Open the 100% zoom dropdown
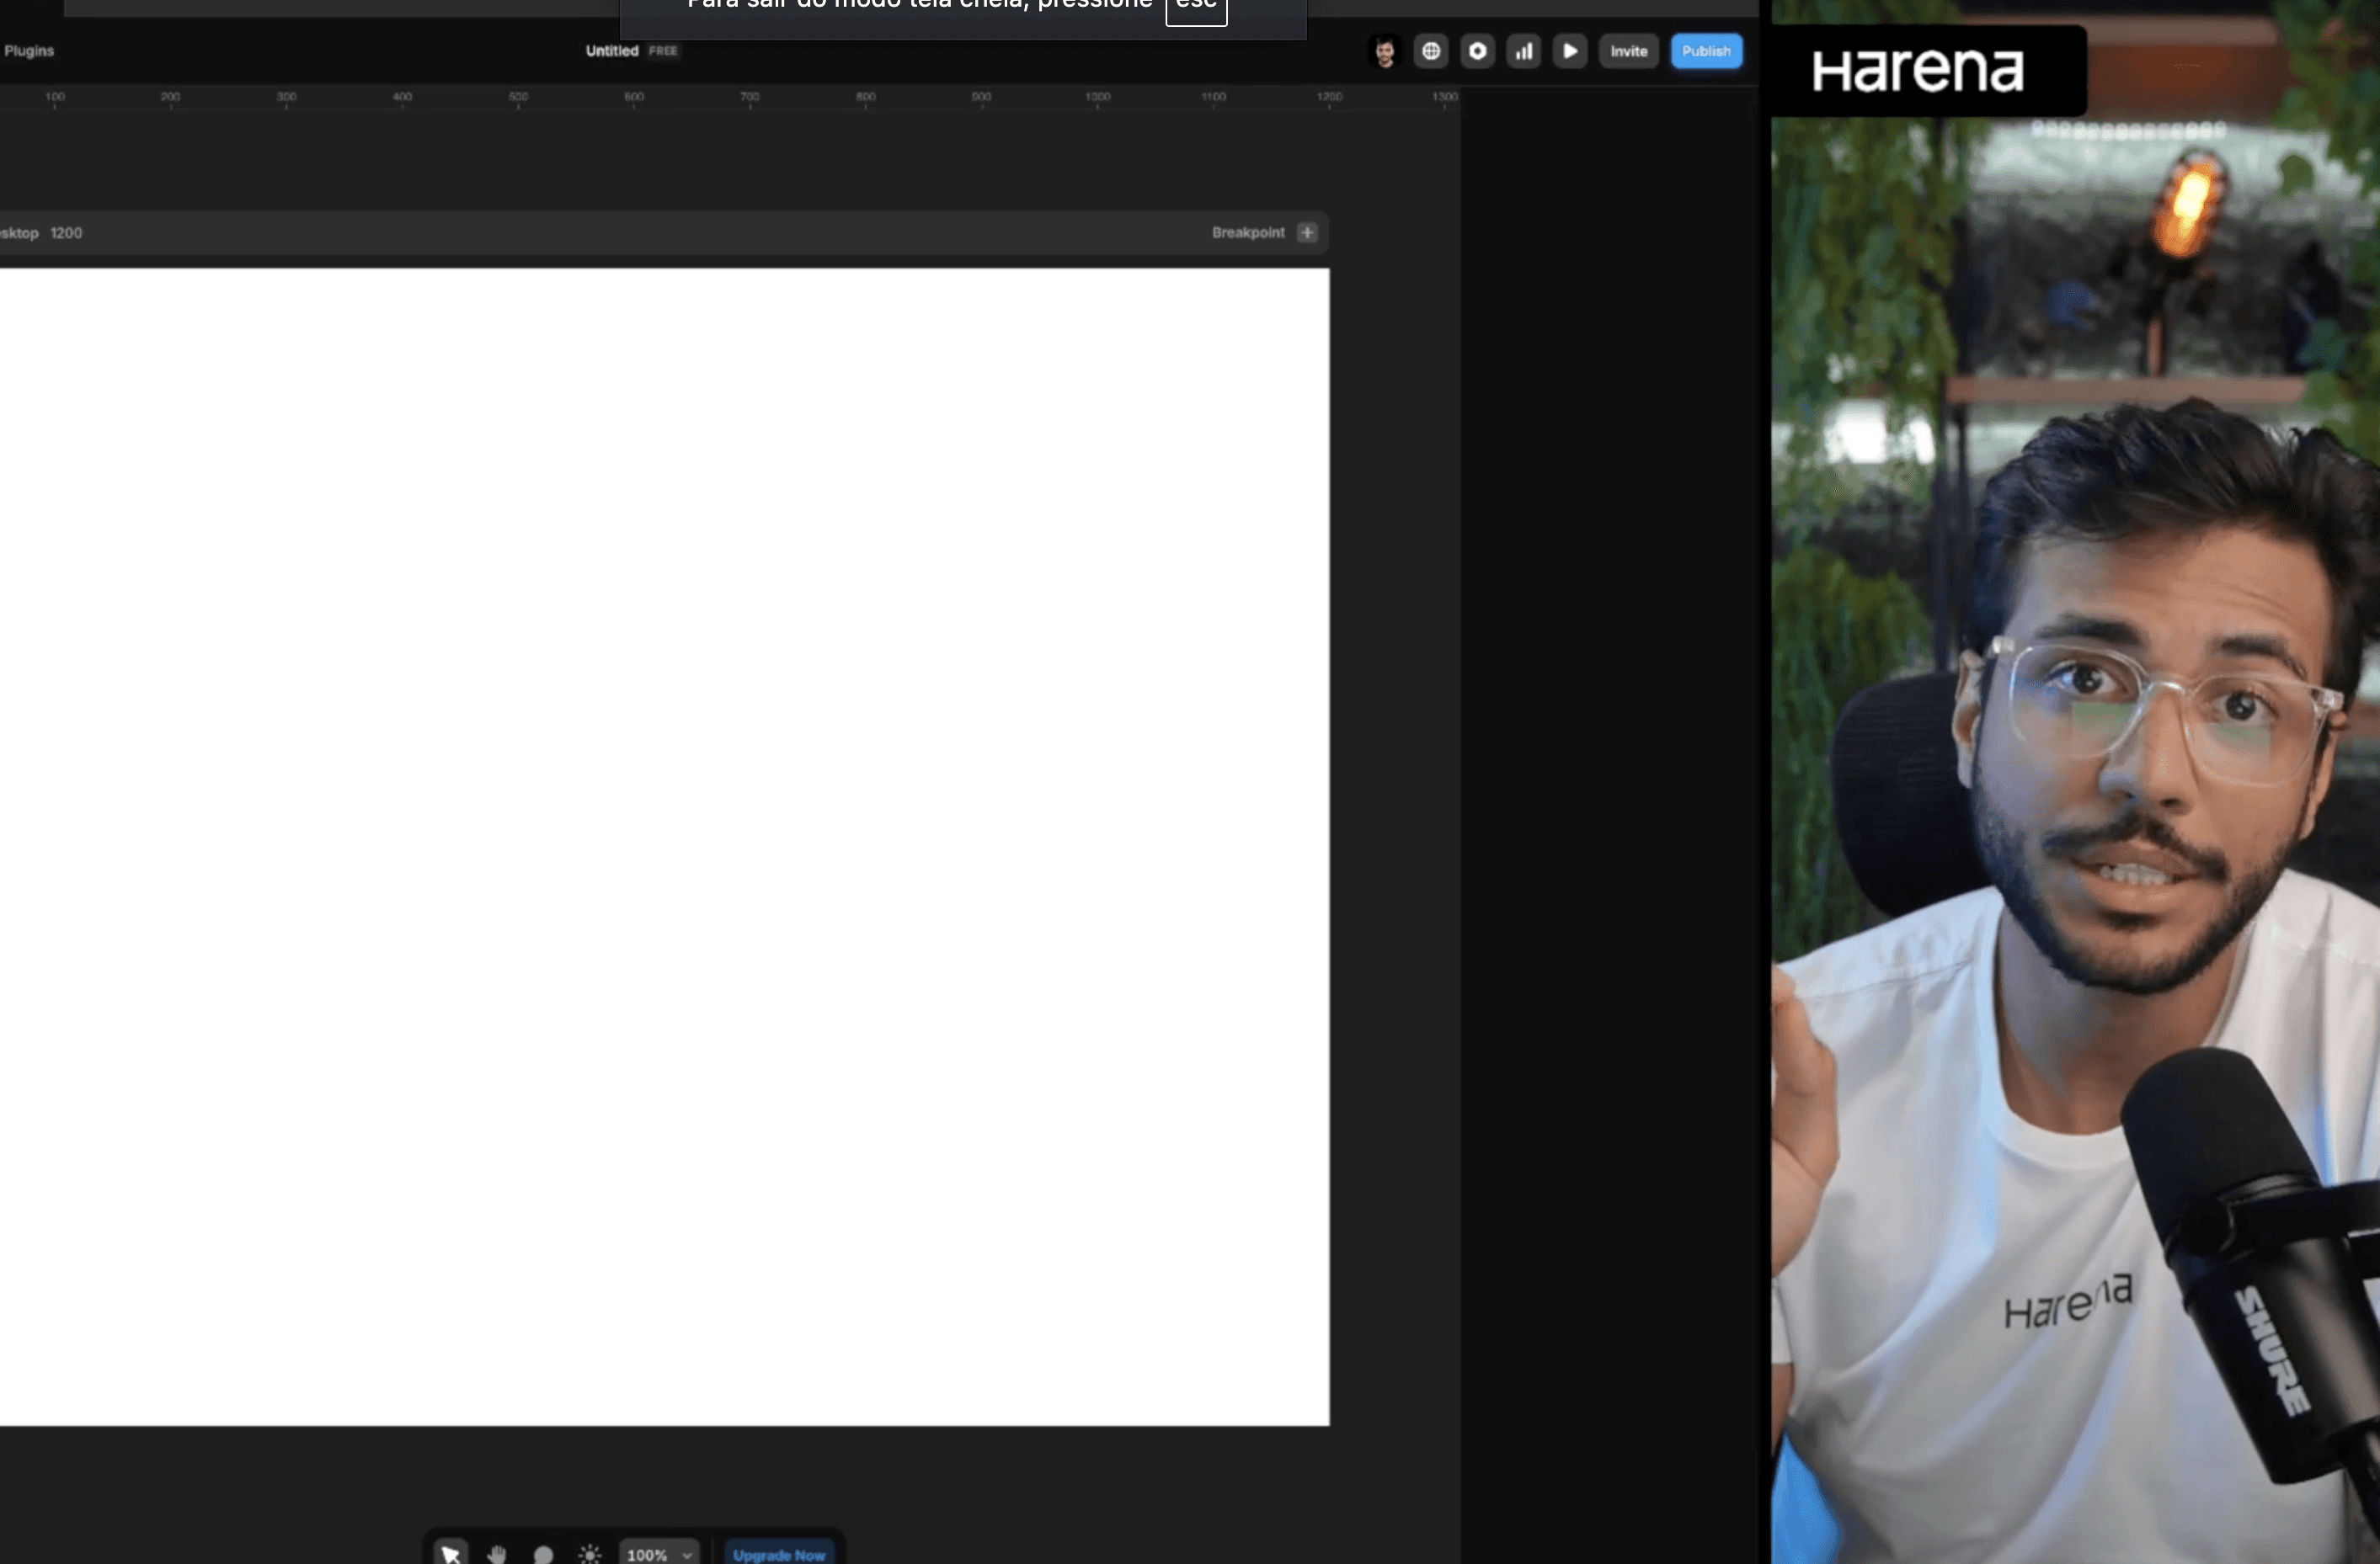 coord(659,1554)
